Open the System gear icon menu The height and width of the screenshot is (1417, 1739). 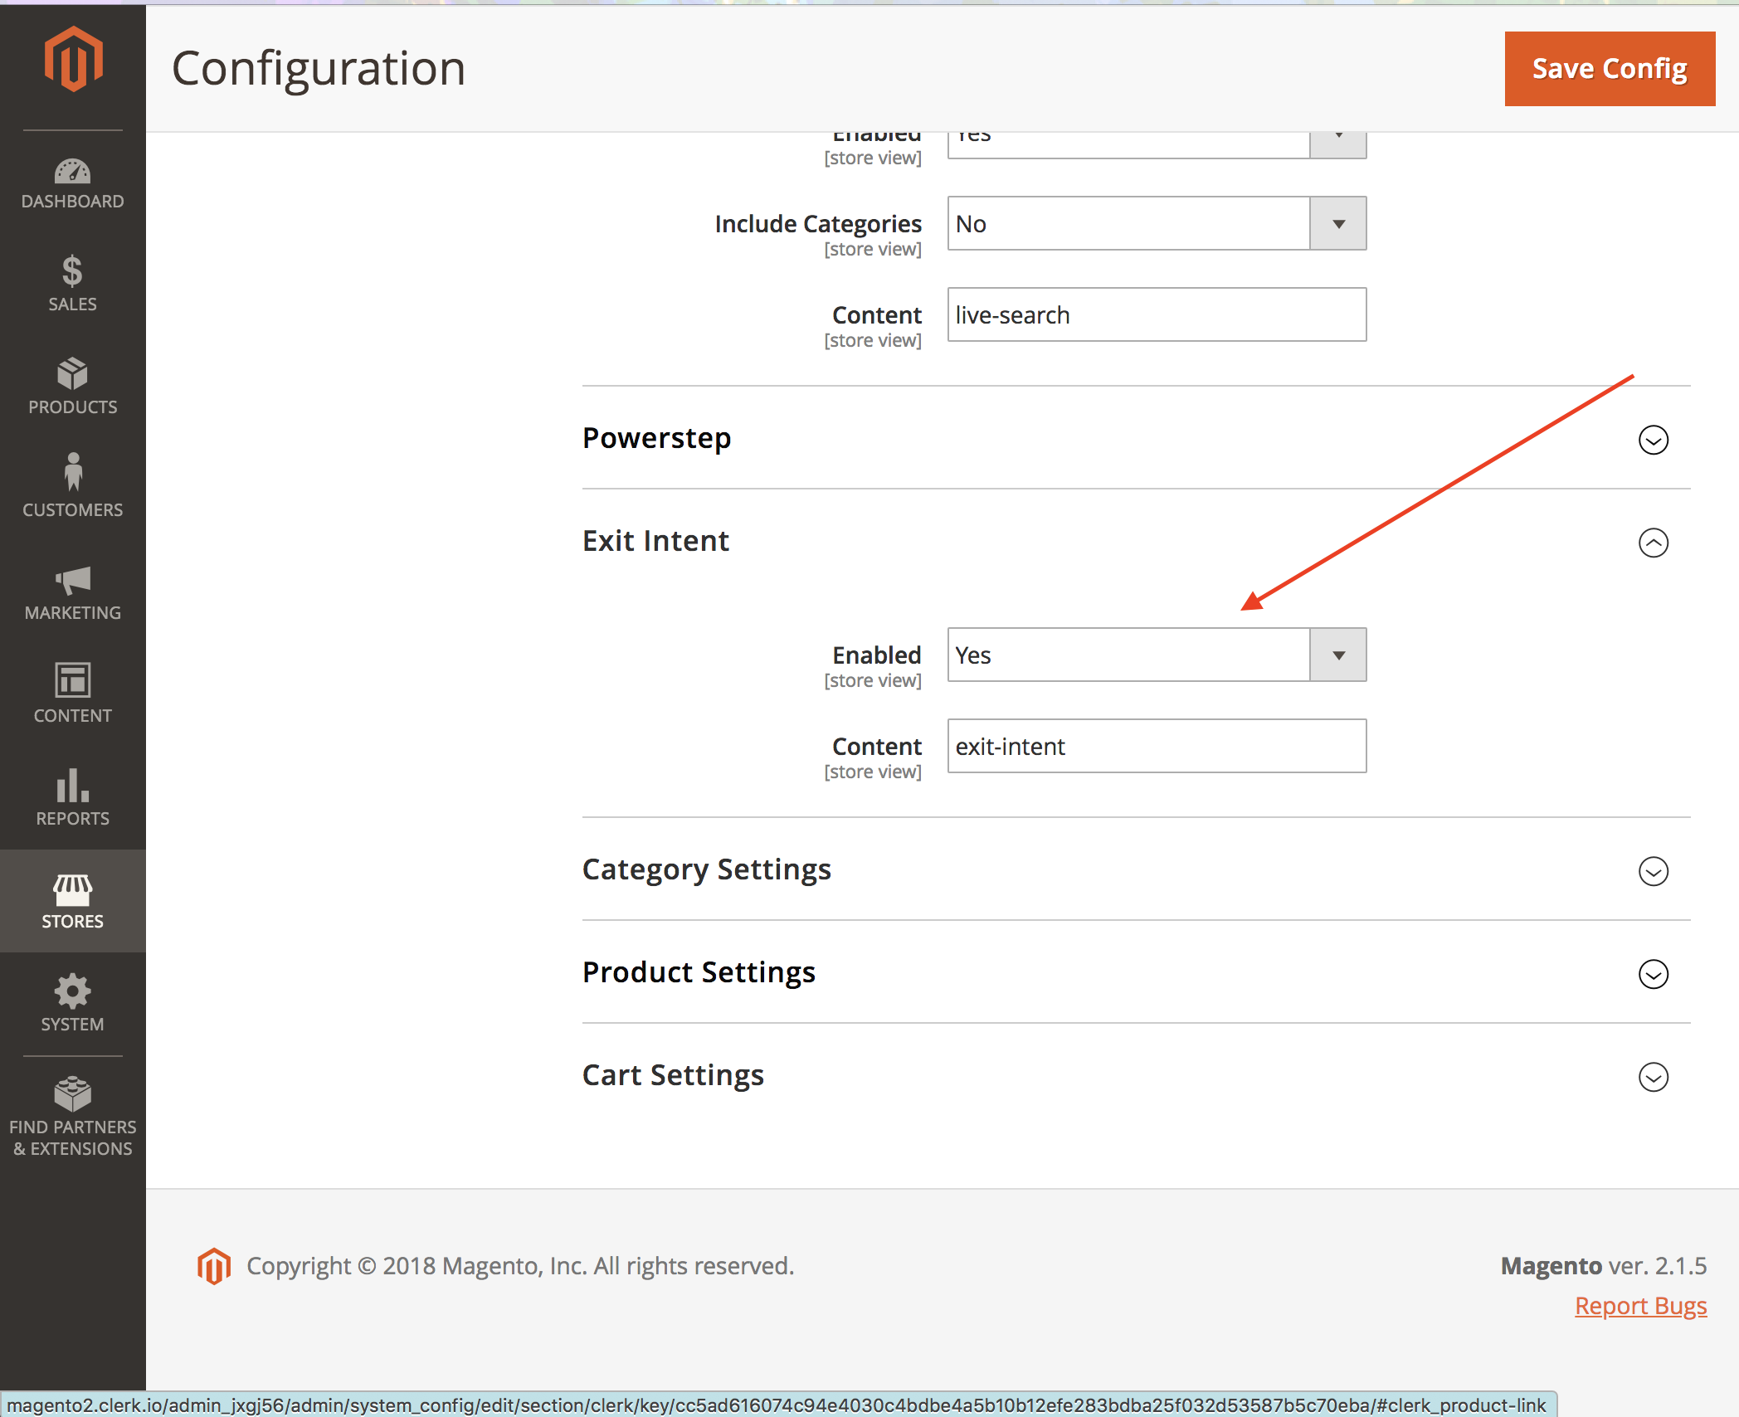click(73, 1003)
